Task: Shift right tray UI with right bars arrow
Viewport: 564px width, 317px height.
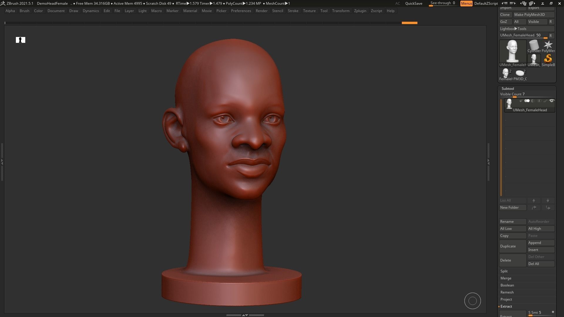Action: [x=513, y=3]
